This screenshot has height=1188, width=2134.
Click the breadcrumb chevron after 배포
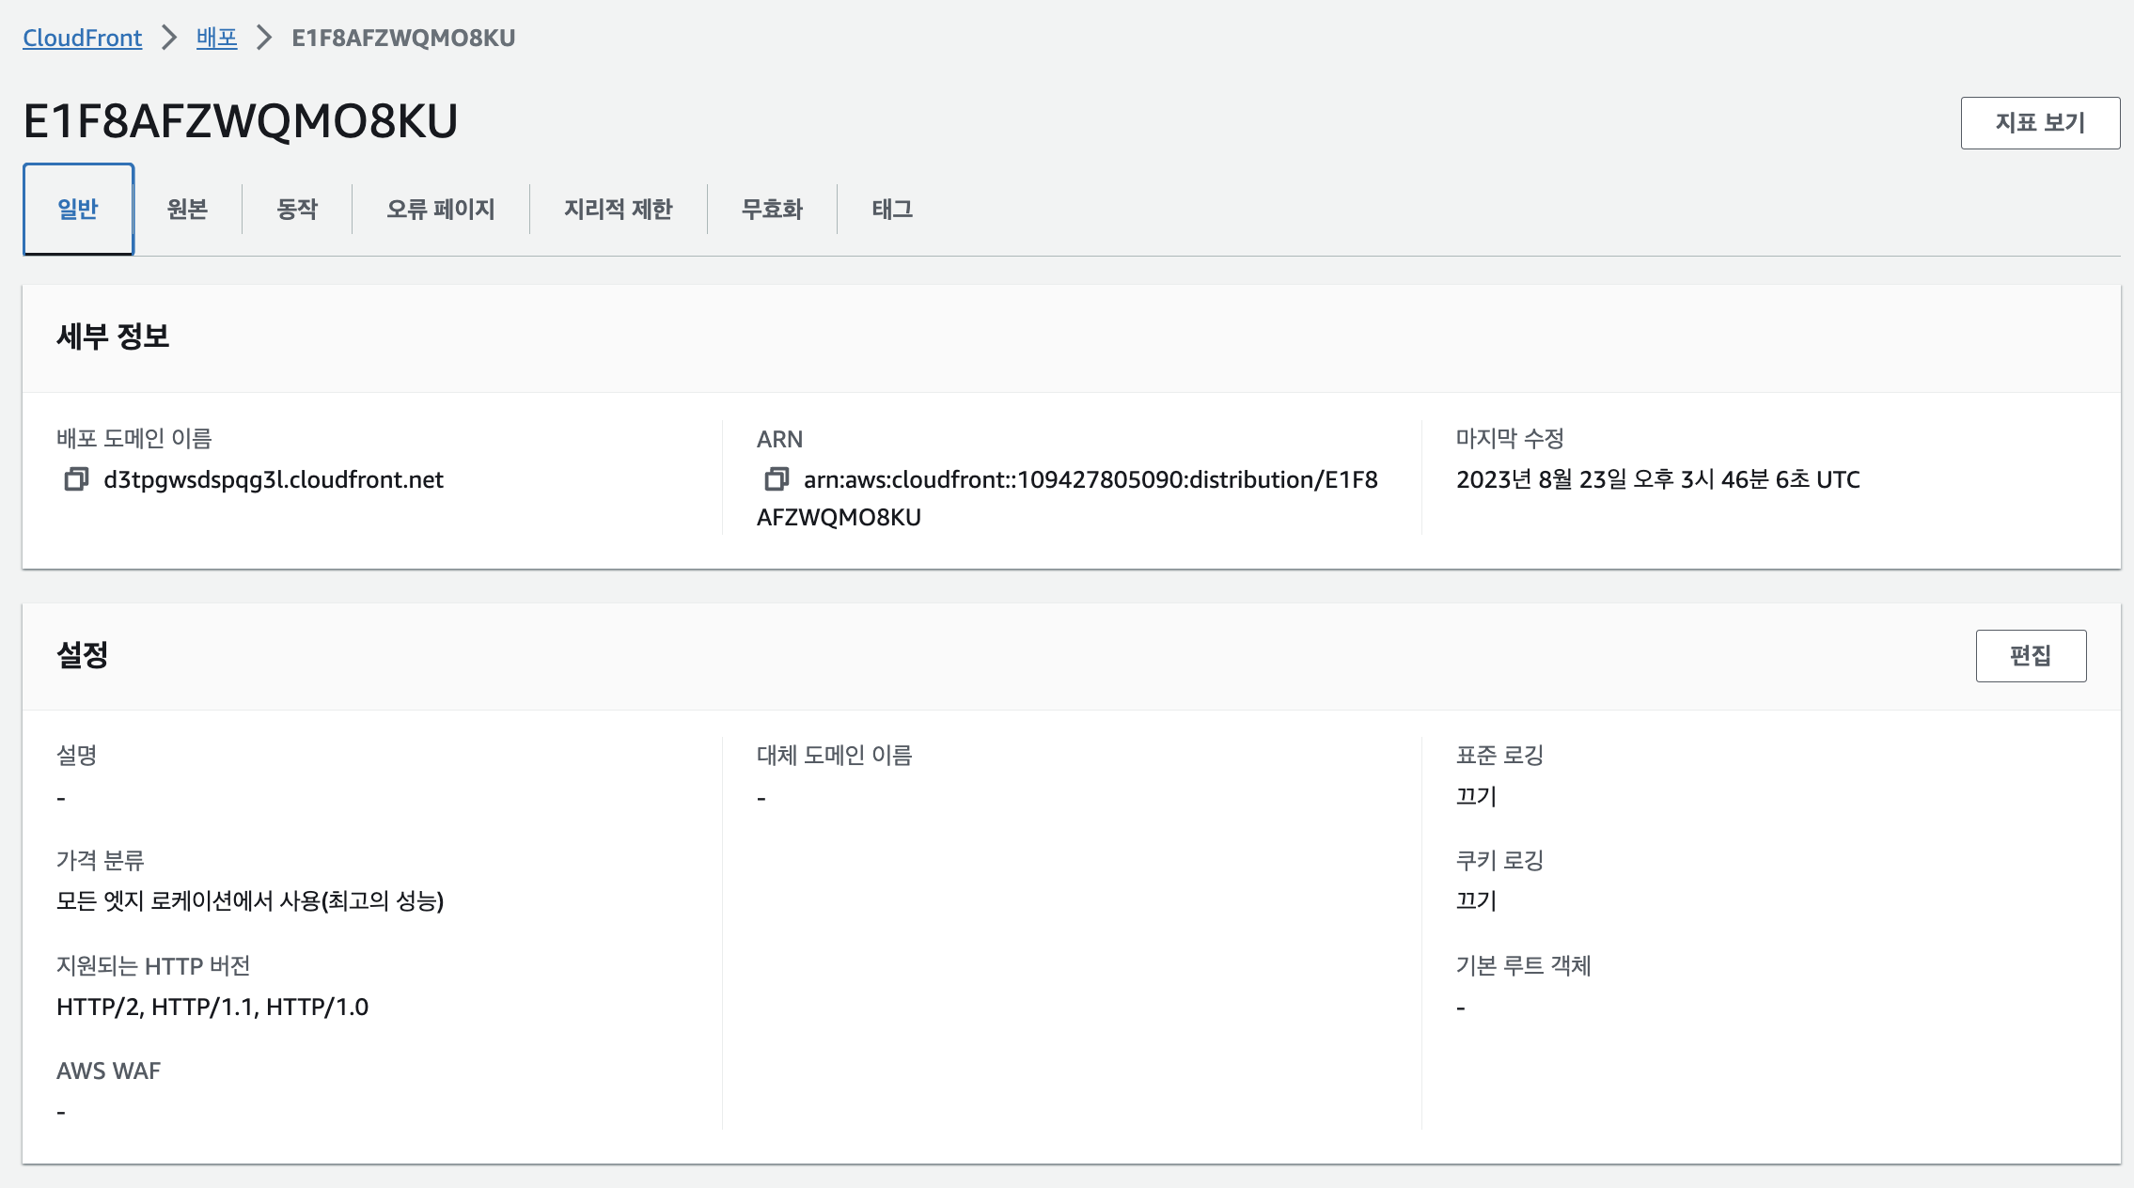(264, 38)
